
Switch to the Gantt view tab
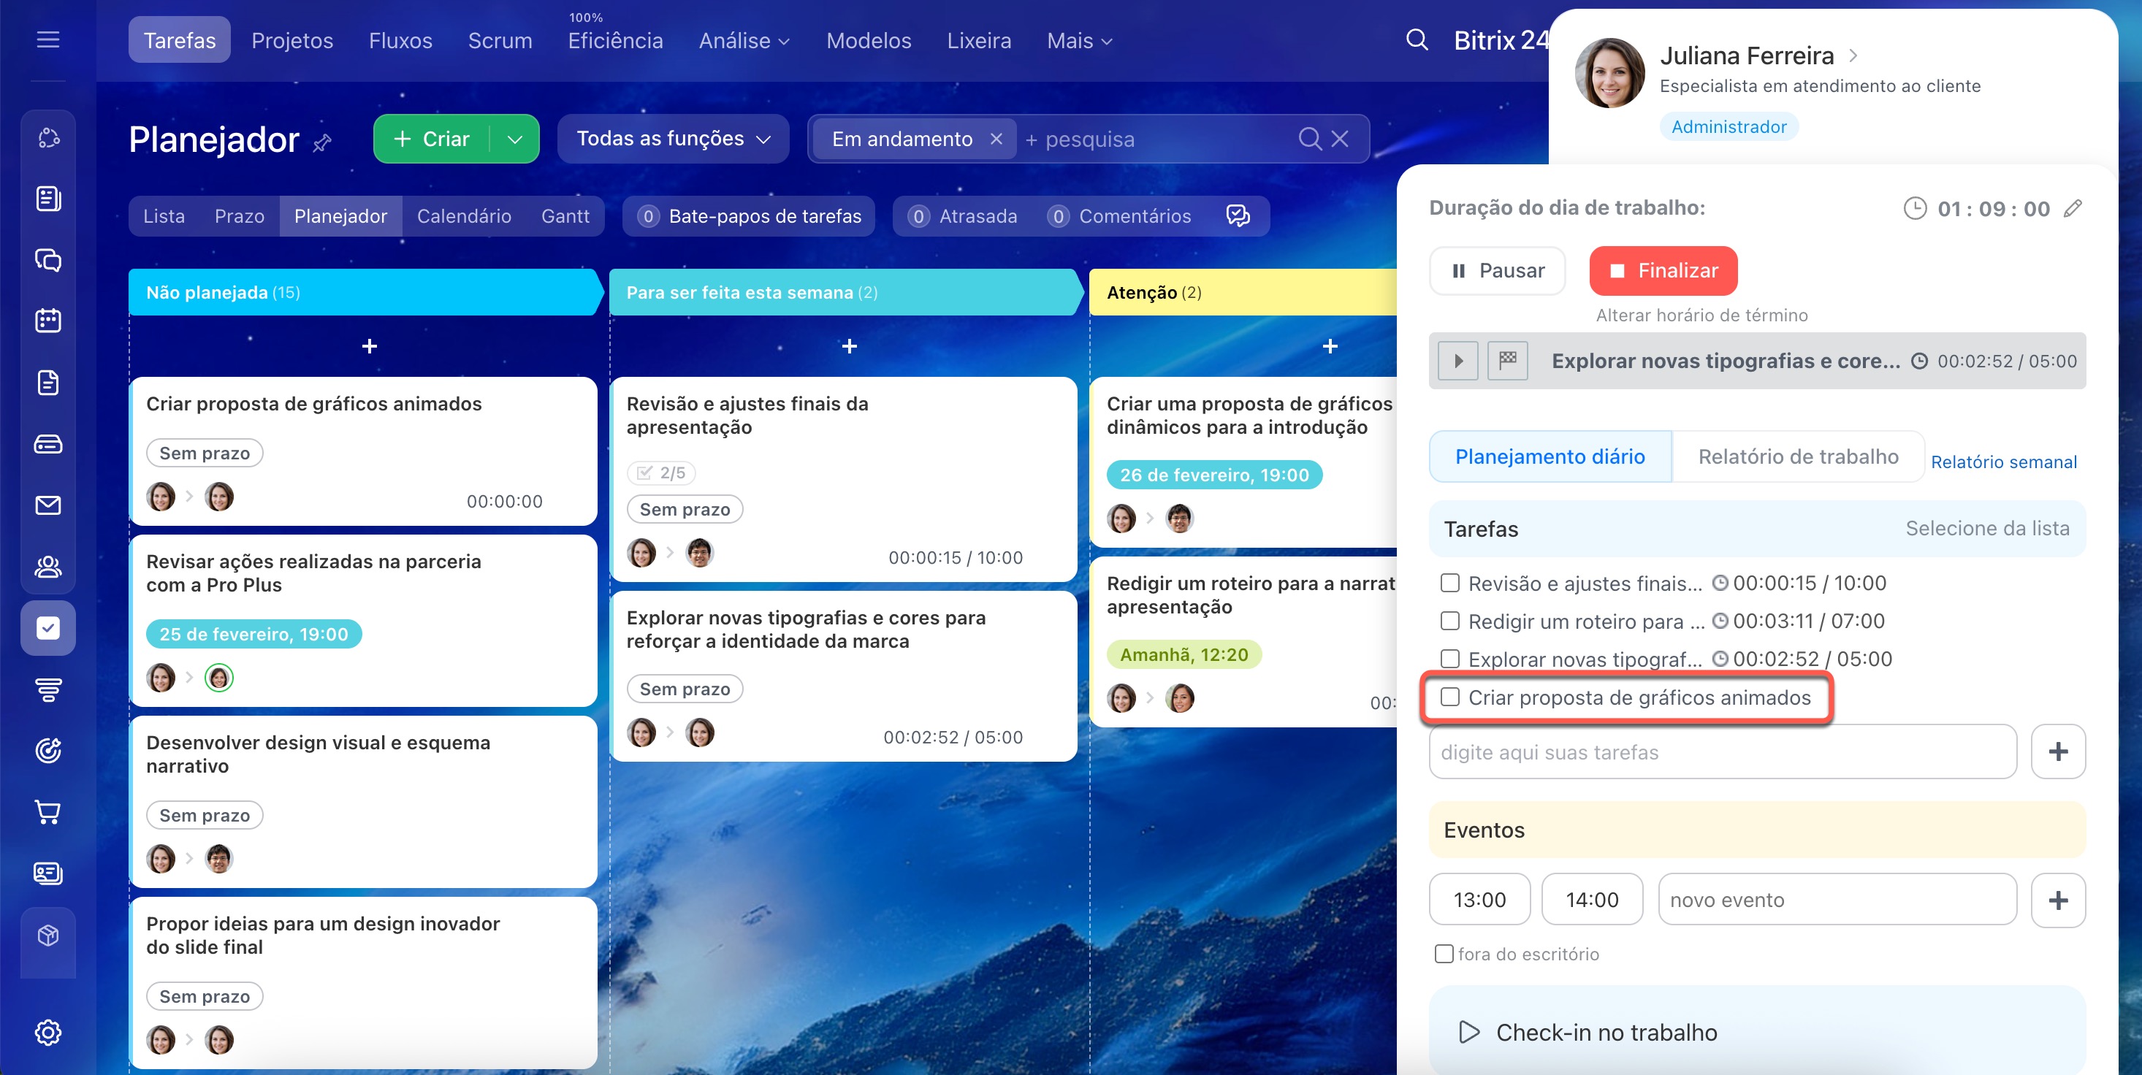(x=565, y=216)
